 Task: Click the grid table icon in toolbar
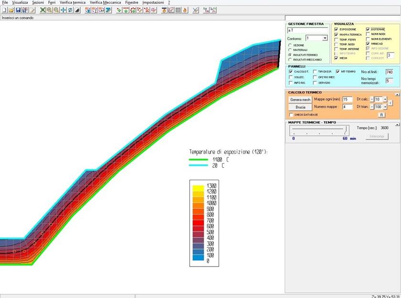(x=178, y=10)
